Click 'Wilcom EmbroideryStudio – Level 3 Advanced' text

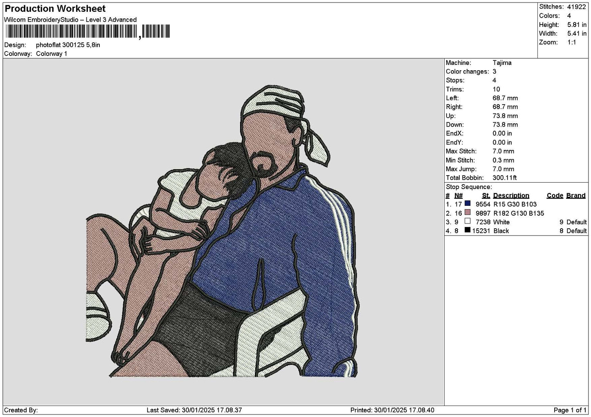(x=70, y=20)
